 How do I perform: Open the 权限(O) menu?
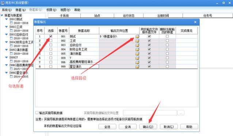(x=51, y=10)
